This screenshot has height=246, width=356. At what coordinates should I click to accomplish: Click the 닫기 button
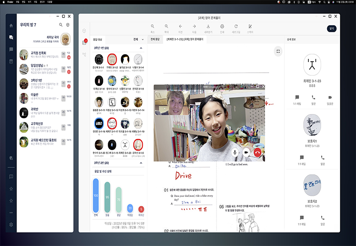pyautogui.click(x=331, y=28)
